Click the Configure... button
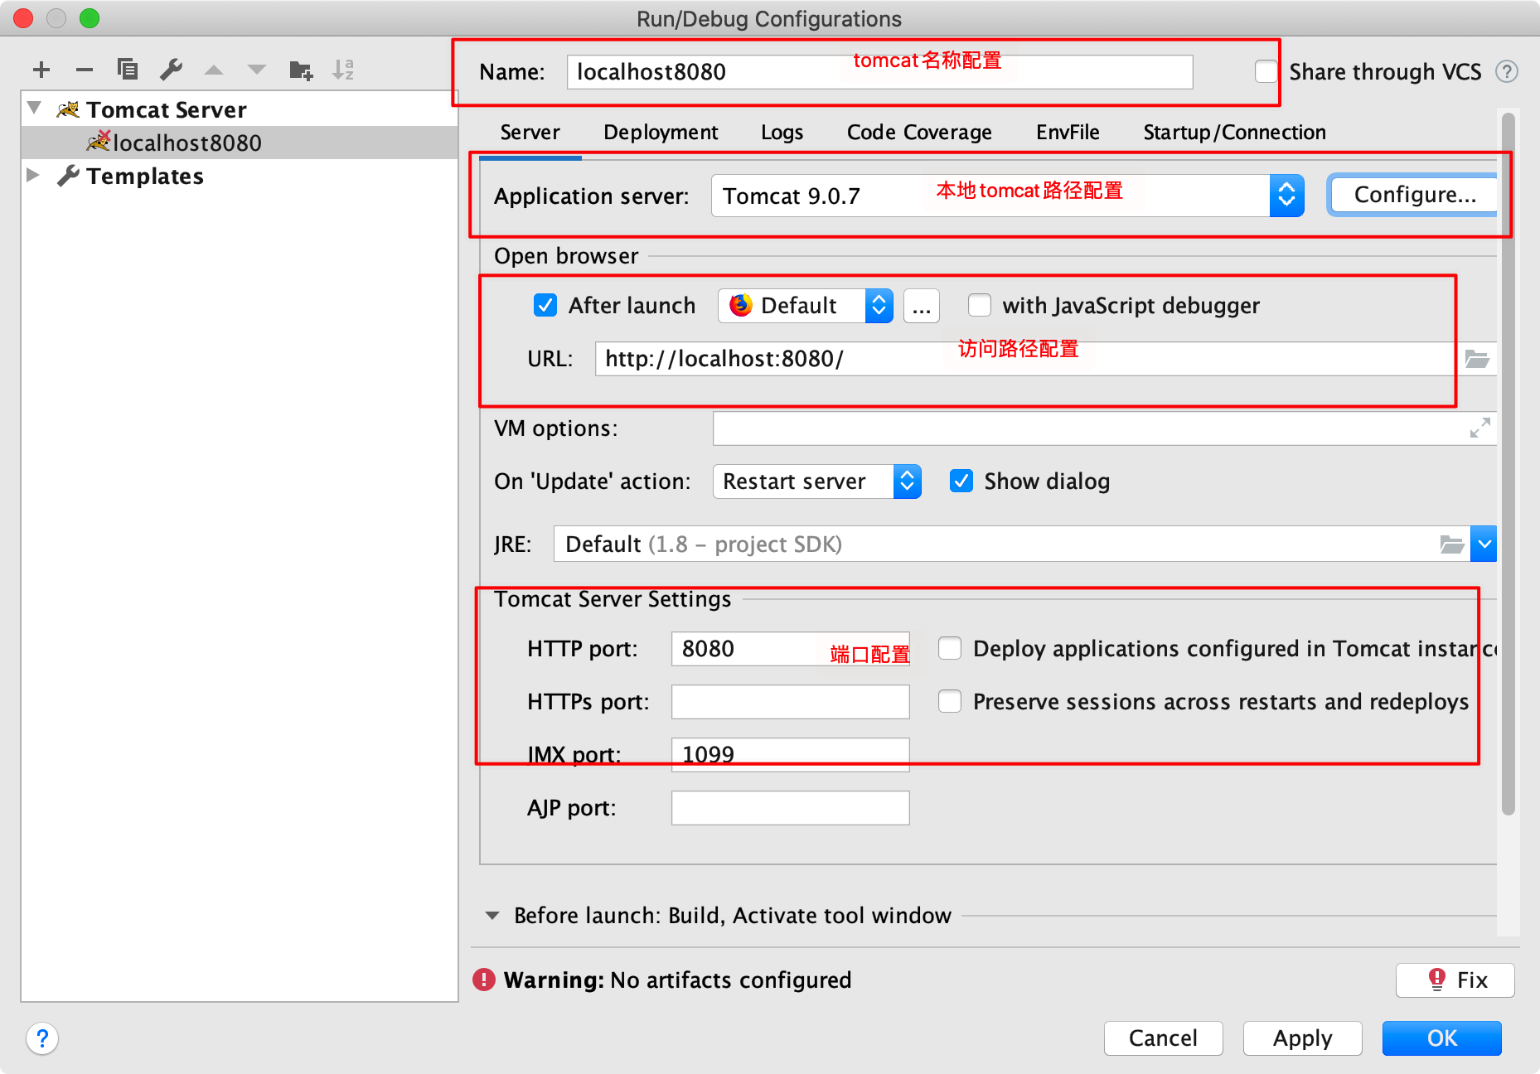This screenshot has height=1074, width=1540. click(x=1413, y=195)
